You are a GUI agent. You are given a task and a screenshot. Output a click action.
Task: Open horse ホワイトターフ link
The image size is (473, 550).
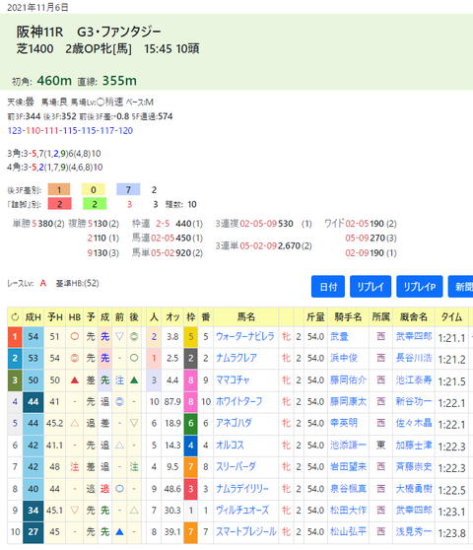pos(239,401)
